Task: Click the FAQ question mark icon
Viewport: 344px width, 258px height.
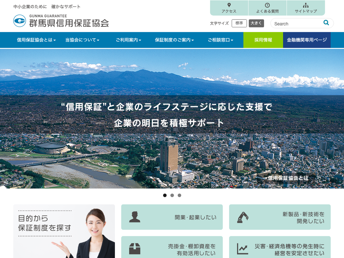Action: 267,5
